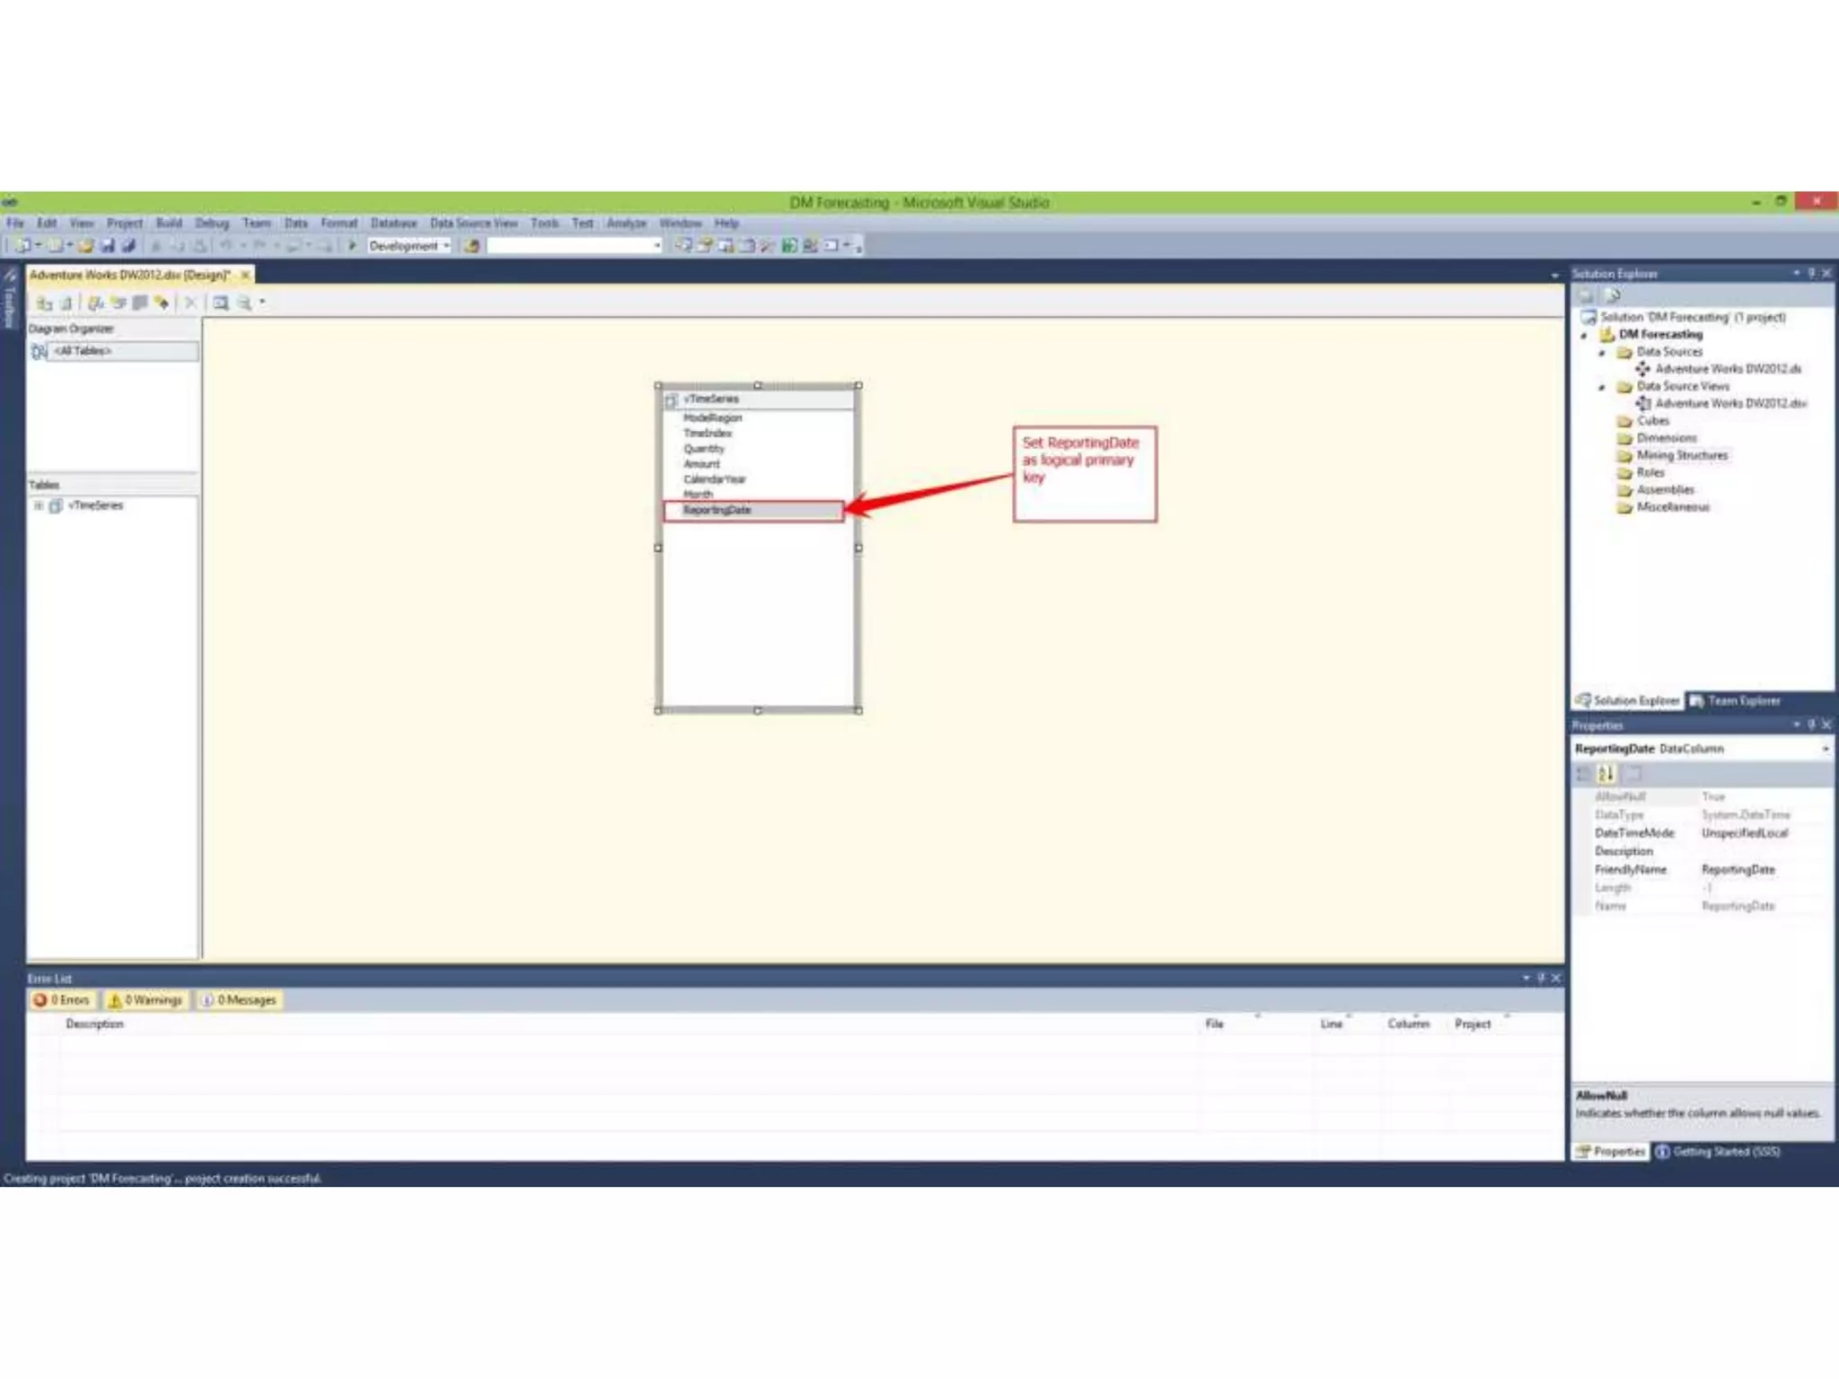Click the Add/Remove Objects icon in designer toolbar
Viewport: 1839px width, 1379px height.
[44, 303]
